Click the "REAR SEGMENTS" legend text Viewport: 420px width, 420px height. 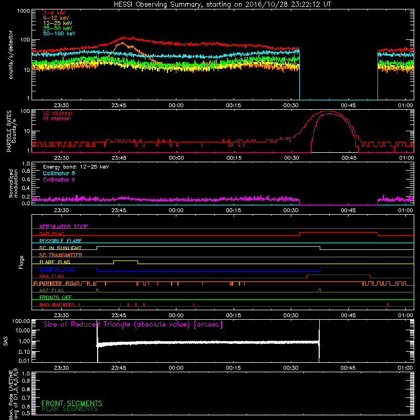coord(70,409)
